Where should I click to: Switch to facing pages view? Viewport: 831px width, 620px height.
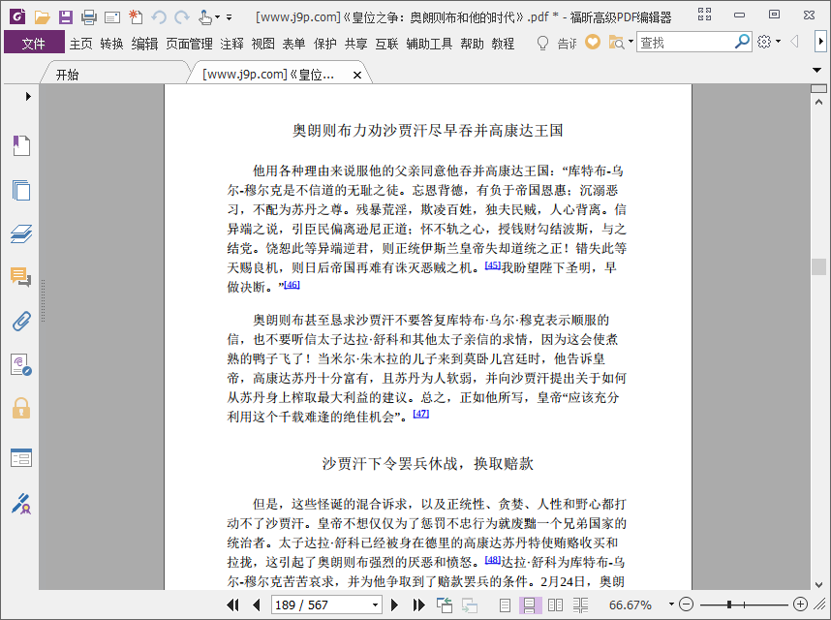pos(555,604)
